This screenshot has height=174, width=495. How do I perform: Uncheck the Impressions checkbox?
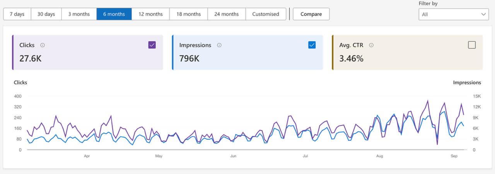coord(312,45)
